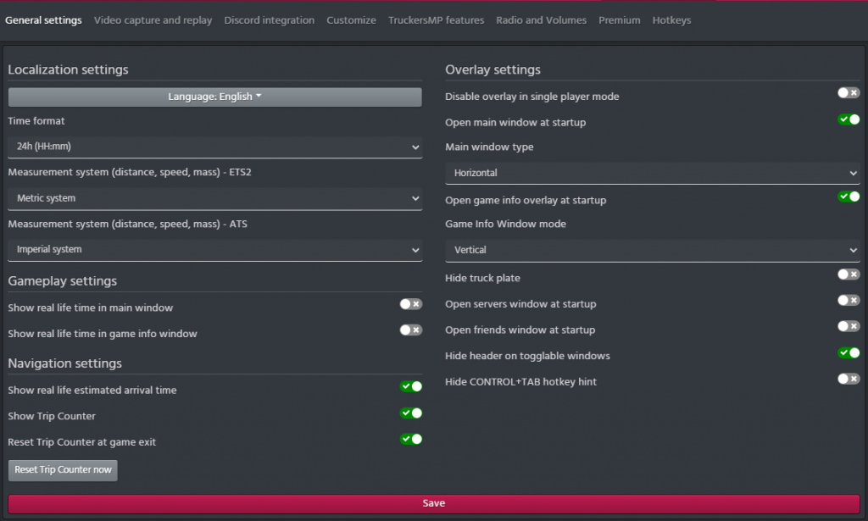The image size is (868, 521).
Task: Open Game Info Window mode Vertical dropdown
Action: [x=652, y=250]
